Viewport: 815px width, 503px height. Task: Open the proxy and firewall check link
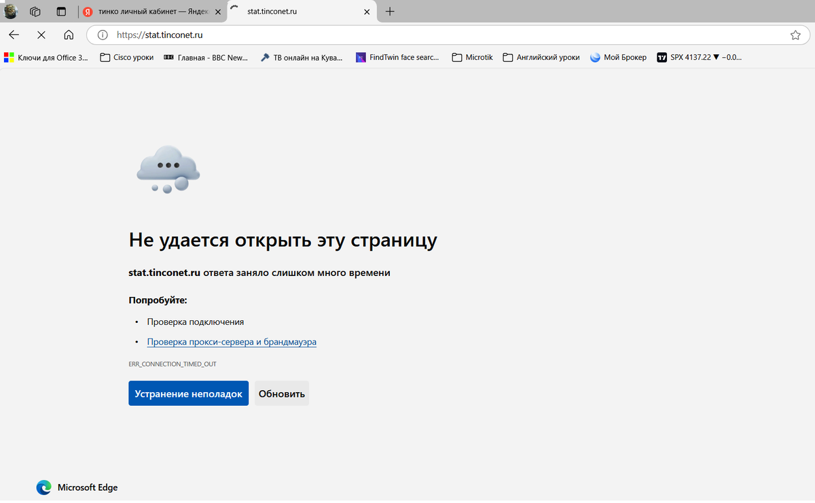click(x=232, y=341)
